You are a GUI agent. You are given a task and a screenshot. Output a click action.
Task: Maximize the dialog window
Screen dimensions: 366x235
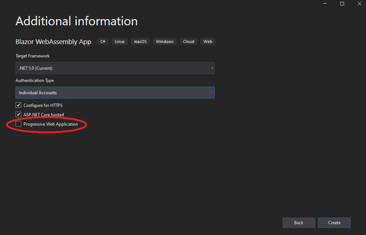(342, 4)
